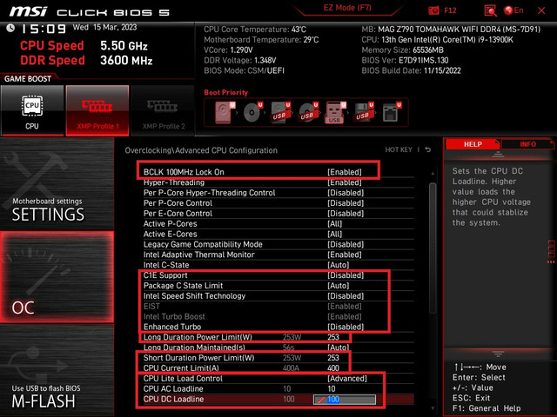Select the USB key boot device icon

[335, 112]
